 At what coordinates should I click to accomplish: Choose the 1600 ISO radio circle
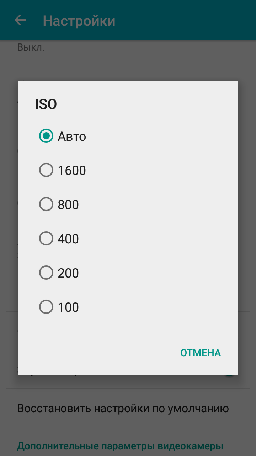(46, 170)
